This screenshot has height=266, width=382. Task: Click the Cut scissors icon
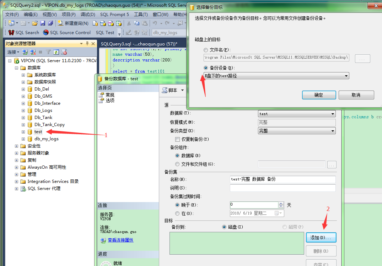(x=129, y=23)
